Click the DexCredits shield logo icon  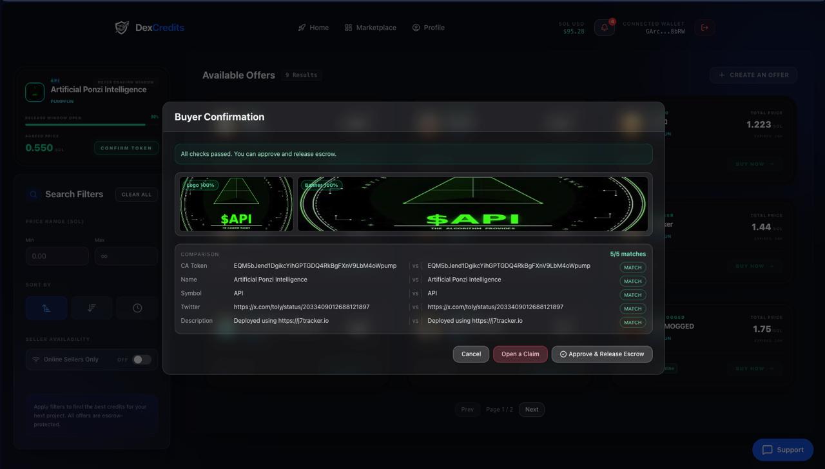121,28
